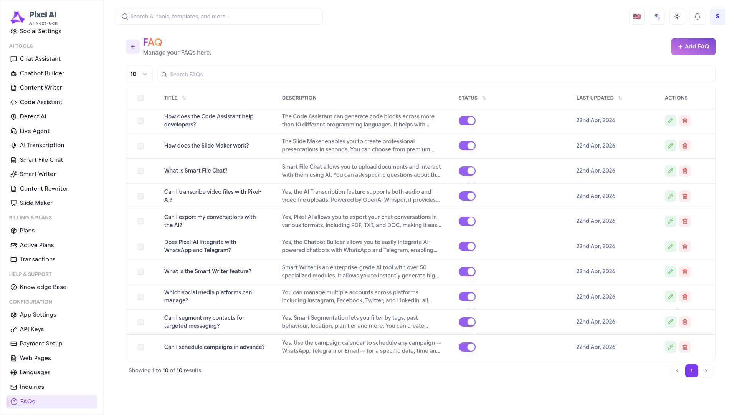Focus the Search FAQs field
Viewport: 737px width, 415px height.
tap(436, 74)
